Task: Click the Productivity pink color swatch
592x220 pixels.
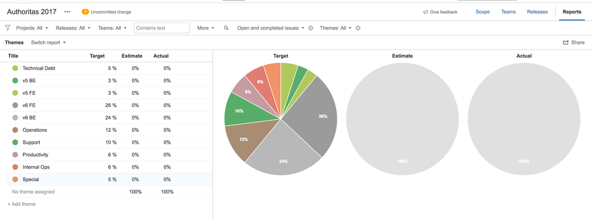Action: 15,155
